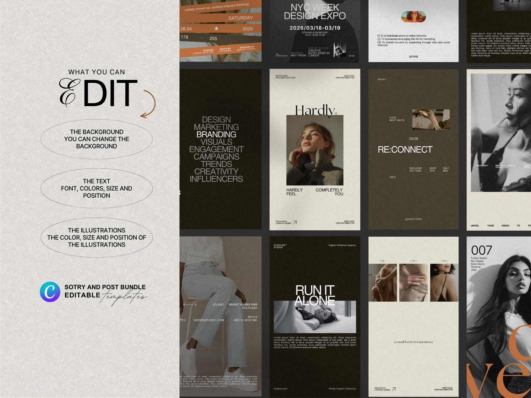The width and height of the screenshot is (531, 398).
Task: Click the diagonal arrow beside Innovative Learning Series on Hardly card
Action: [x=295, y=222]
